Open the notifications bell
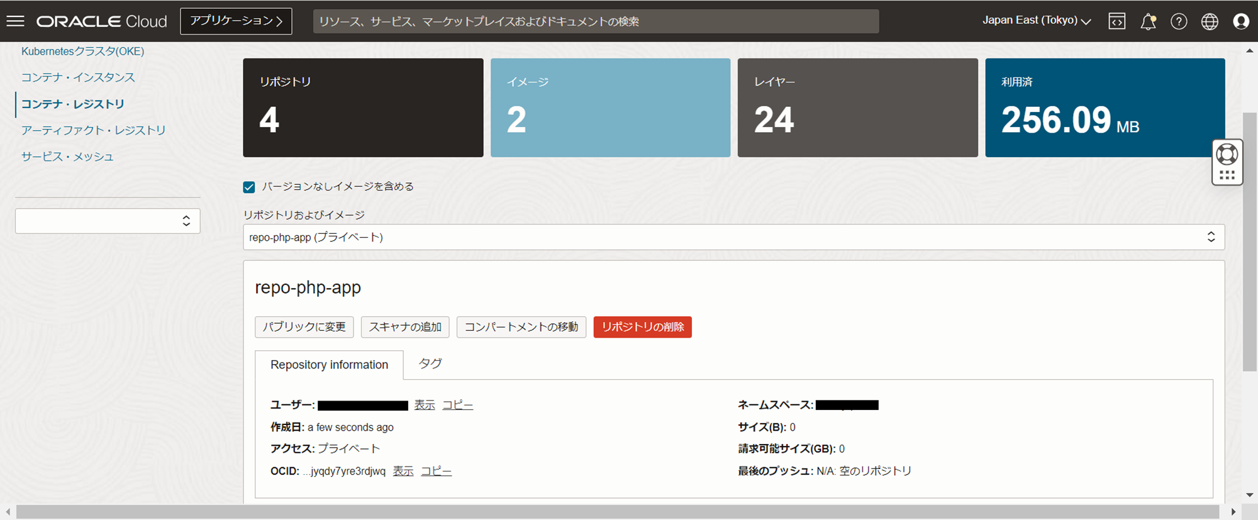The width and height of the screenshot is (1258, 520). pos(1148,21)
